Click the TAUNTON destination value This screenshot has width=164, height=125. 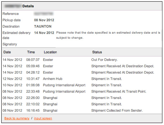pyautogui.click(x=43, y=26)
